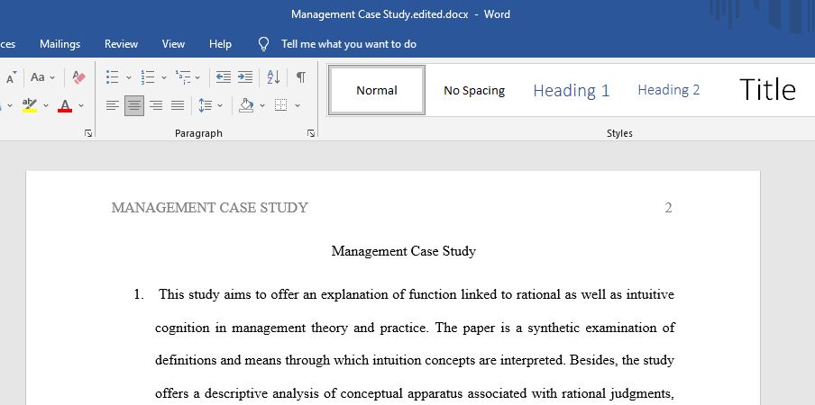This screenshot has width=815, height=405.
Task: Click the word 'cognition' in document
Action: [182, 328]
